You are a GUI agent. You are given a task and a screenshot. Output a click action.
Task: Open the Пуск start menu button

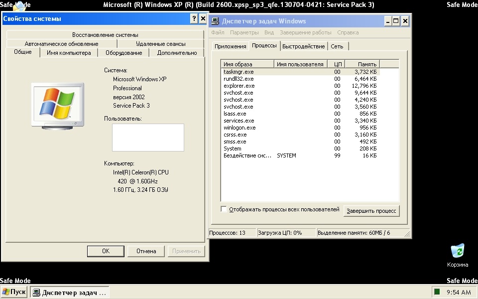[14, 292]
